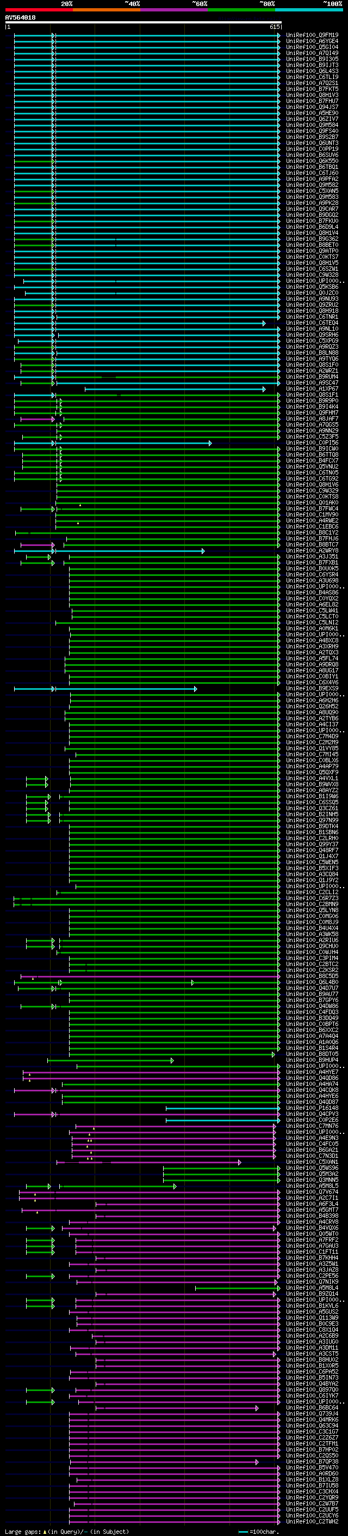Screen dimensions: 348x1536
Task: Click the UniRef100_A3CST5 label
Action: tap(312, 1353)
